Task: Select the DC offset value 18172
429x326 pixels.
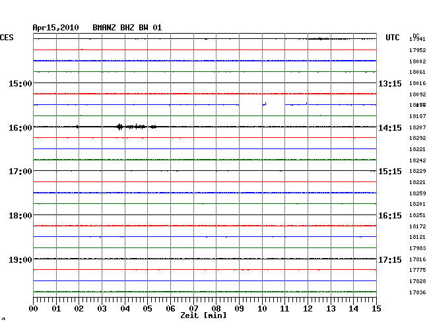Action: tap(418, 226)
